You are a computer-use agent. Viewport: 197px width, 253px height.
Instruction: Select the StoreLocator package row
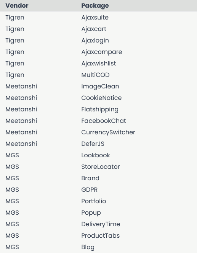click(x=98, y=166)
